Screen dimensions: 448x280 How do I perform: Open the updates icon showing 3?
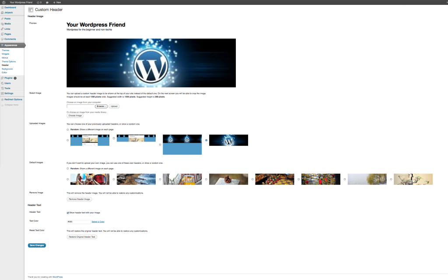tap(39, 2)
